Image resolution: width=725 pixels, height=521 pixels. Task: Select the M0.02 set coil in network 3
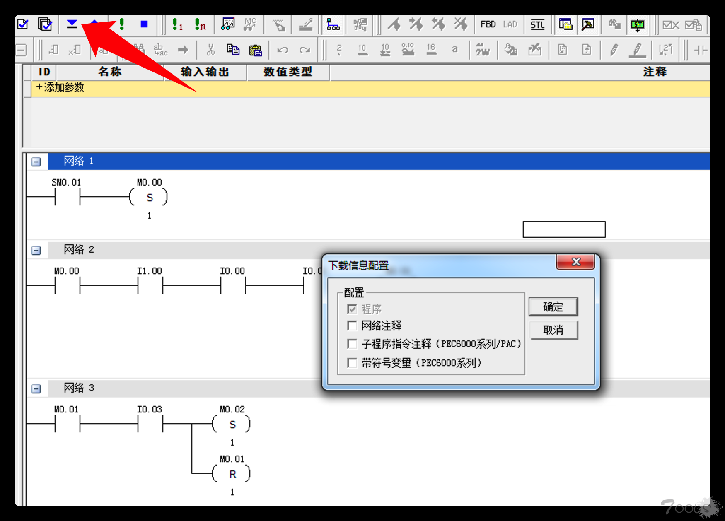coord(232,424)
